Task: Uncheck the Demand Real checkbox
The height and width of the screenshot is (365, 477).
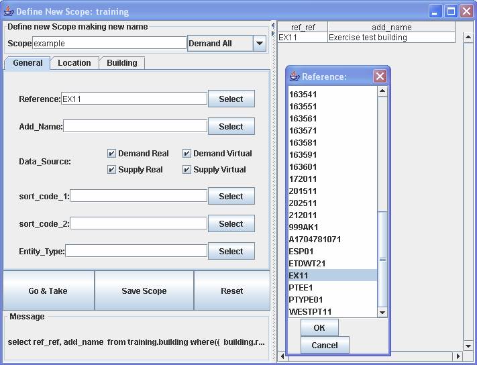Action: click(112, 154)
